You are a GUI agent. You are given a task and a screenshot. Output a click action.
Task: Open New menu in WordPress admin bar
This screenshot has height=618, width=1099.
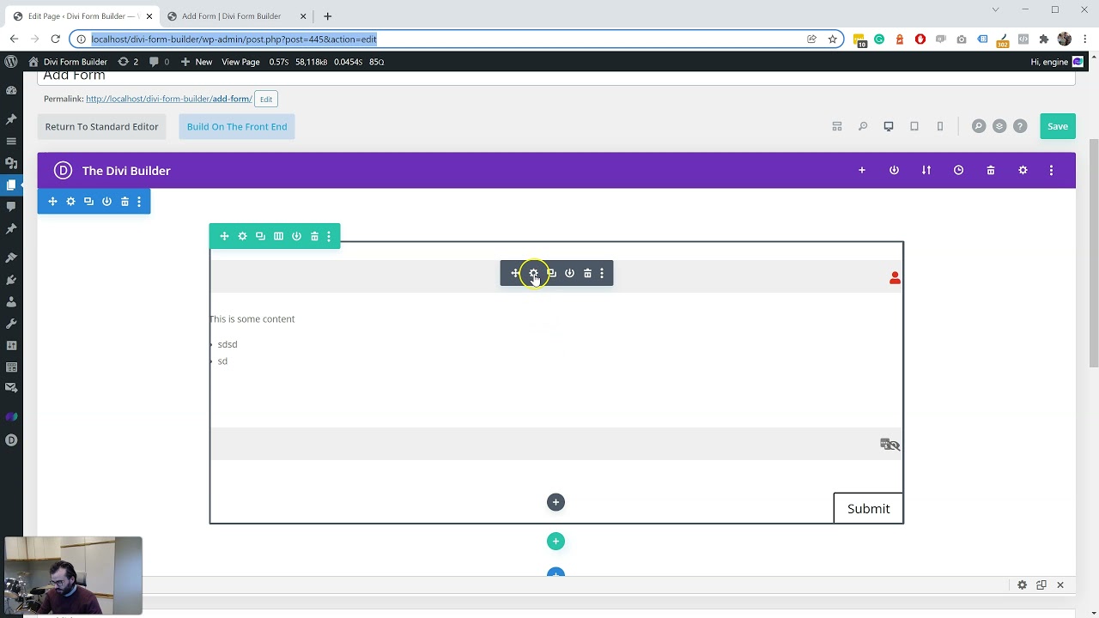tap(197, 62)
